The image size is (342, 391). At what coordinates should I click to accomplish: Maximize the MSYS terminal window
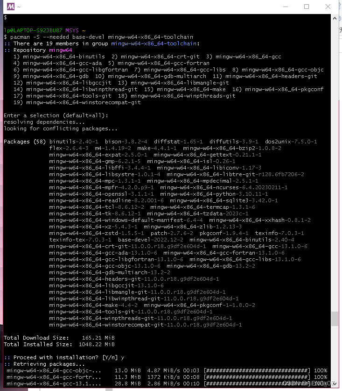307,7
